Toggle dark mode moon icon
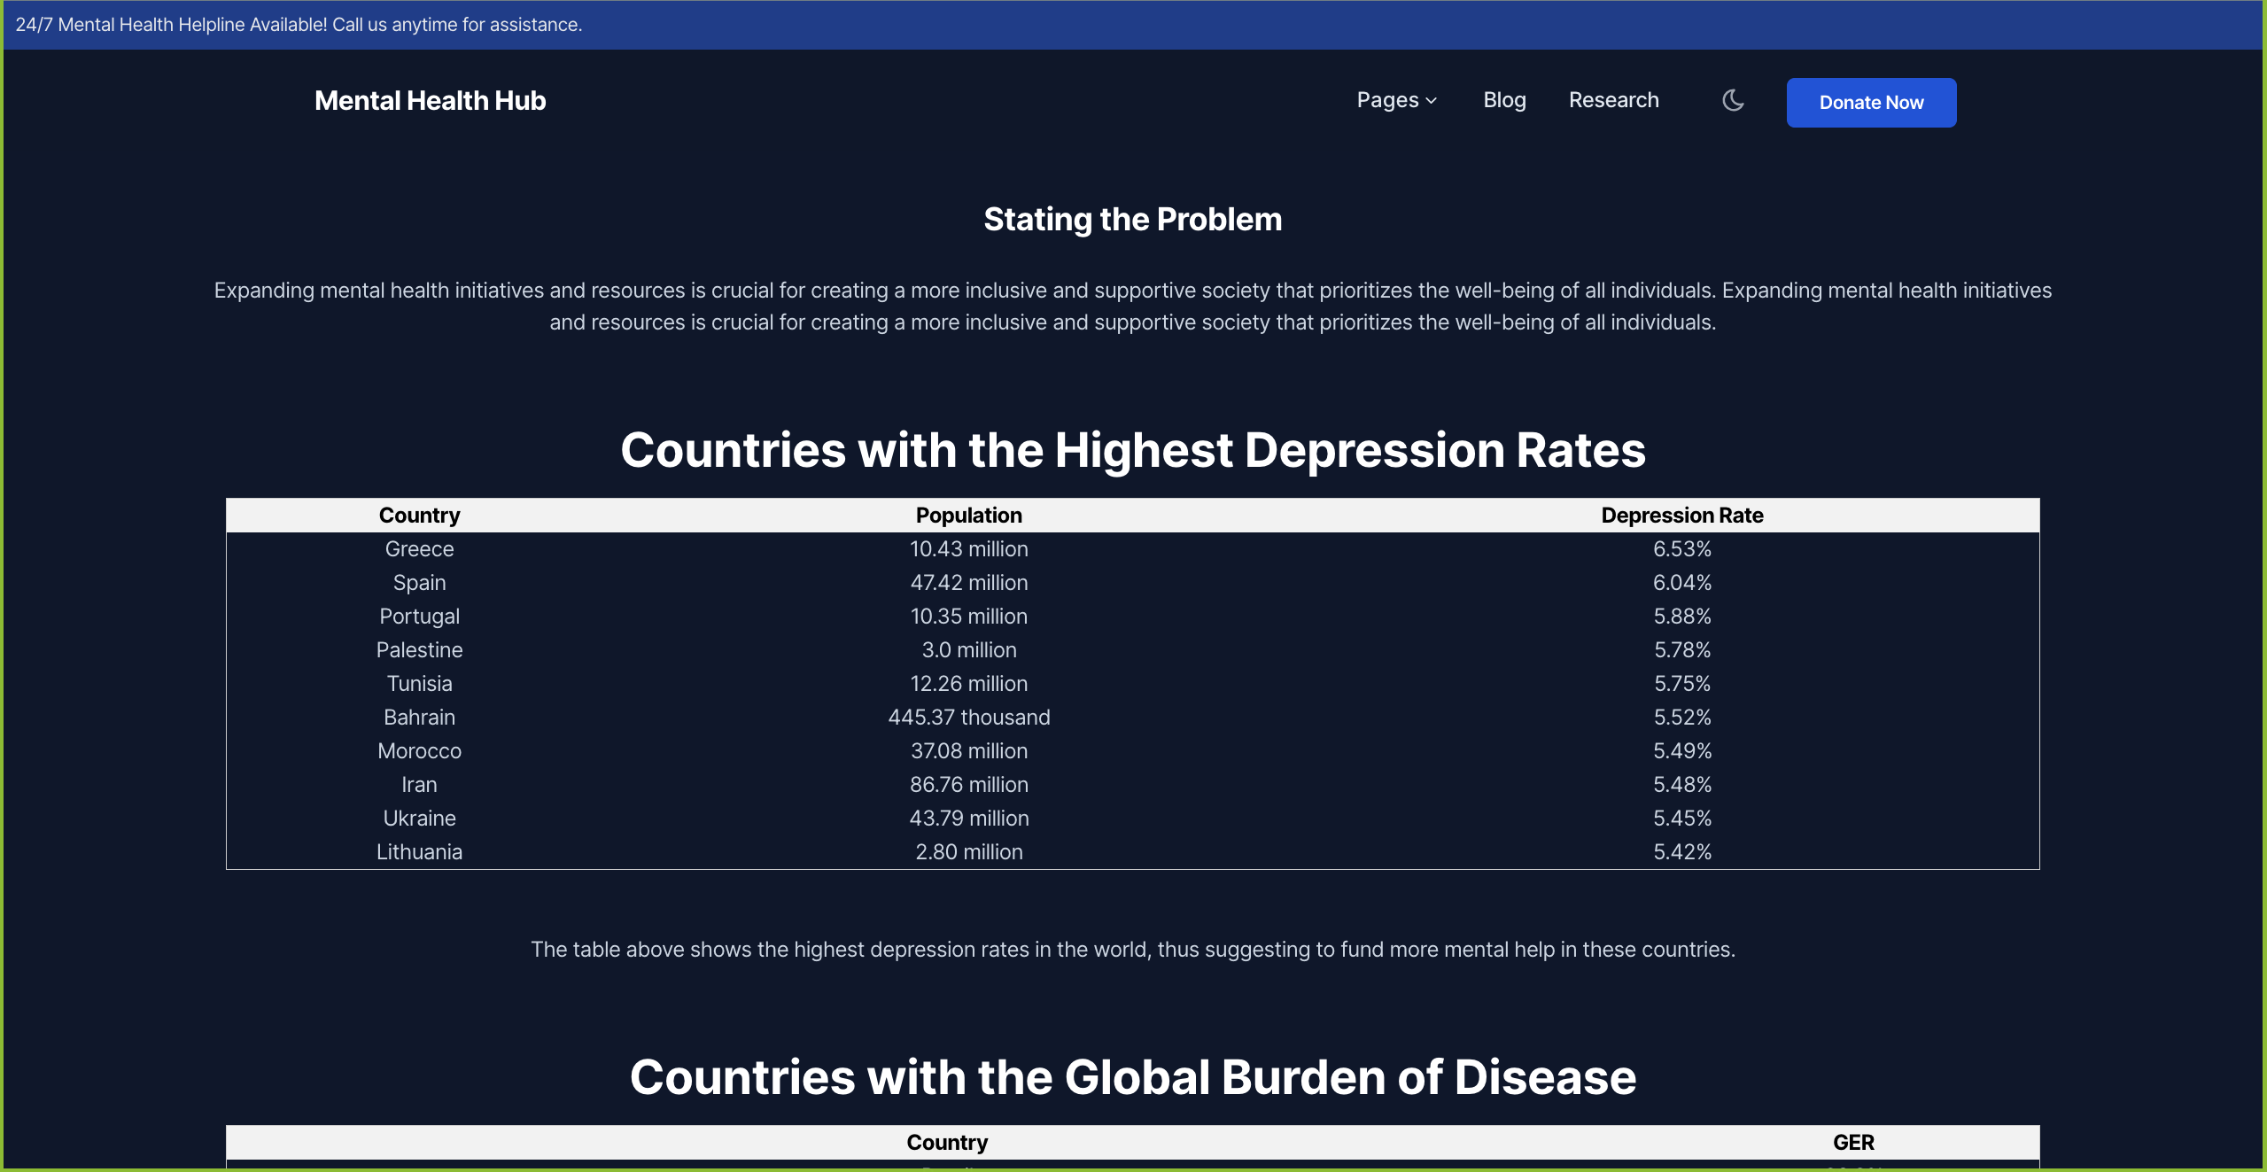This screenshot has height=1172, width=2267. [x=1733, y=101]
